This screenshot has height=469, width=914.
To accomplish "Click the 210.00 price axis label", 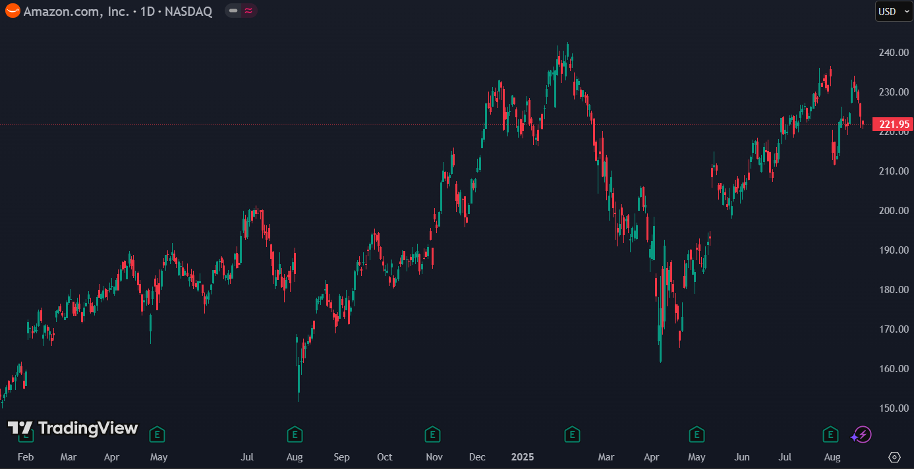I will coord(893,171).
